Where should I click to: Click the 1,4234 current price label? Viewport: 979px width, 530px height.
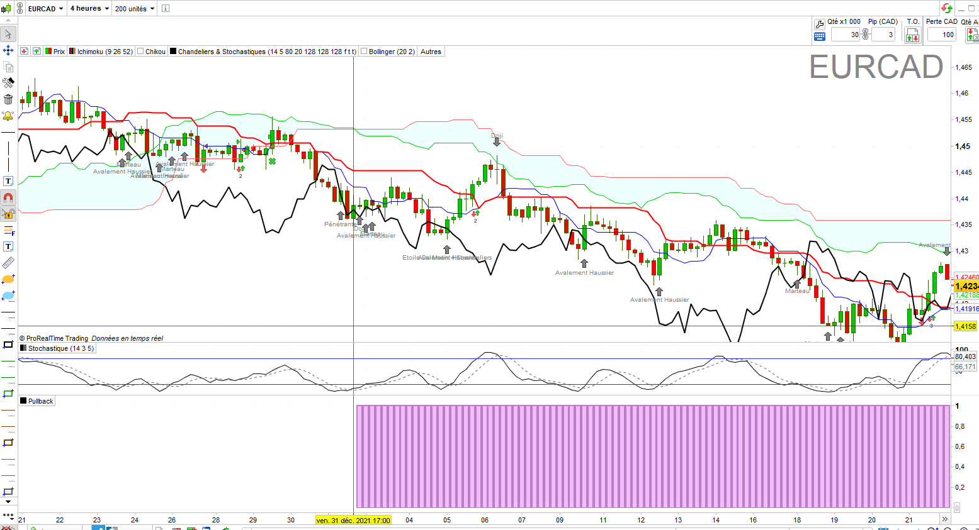point(966,286)
